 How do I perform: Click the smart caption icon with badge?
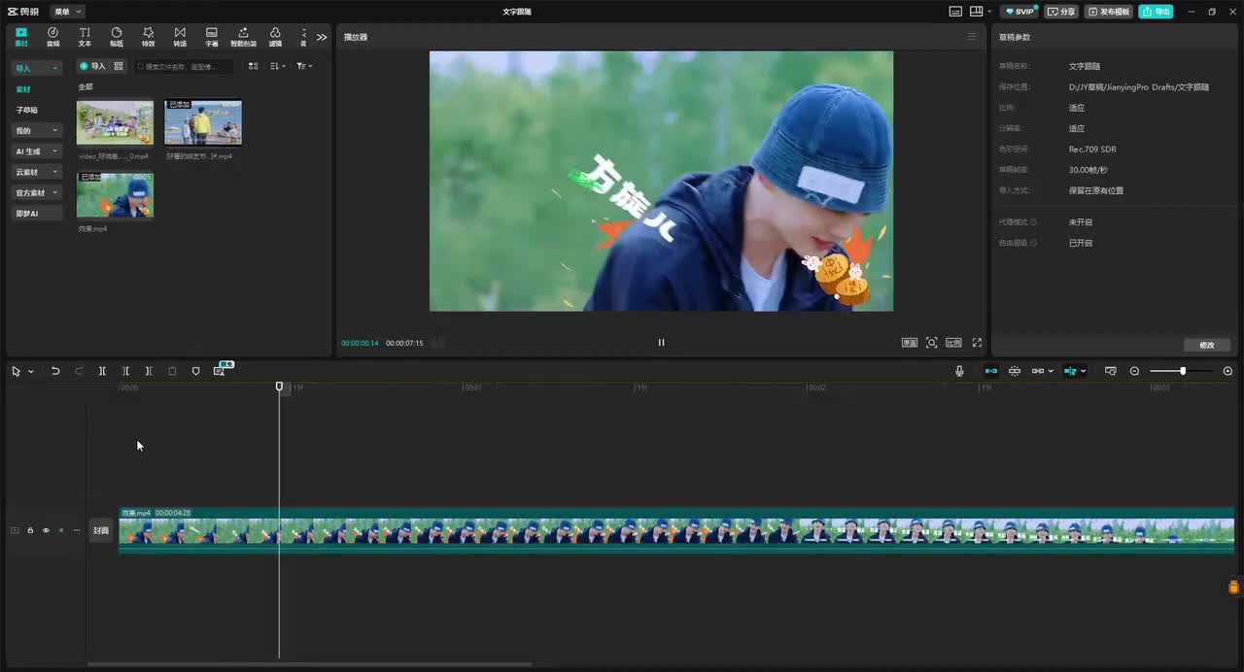[x=220, y=370]
